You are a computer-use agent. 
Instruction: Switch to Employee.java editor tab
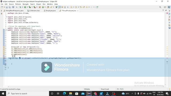click(x=50, y=11)
